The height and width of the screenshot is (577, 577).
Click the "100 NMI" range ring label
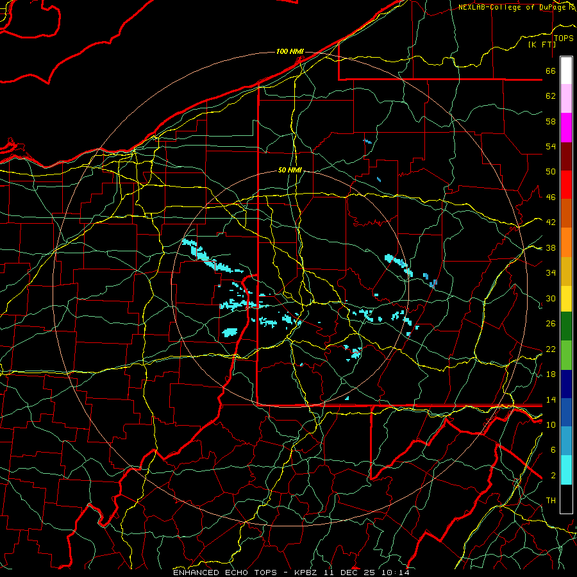point(290,51)
